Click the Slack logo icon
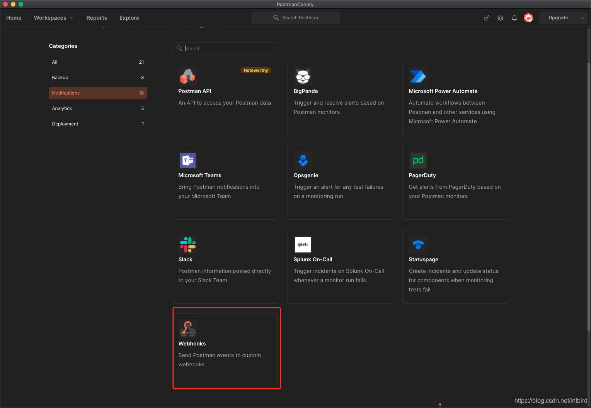The image size is (591, 408). click(x=188, y=245)
